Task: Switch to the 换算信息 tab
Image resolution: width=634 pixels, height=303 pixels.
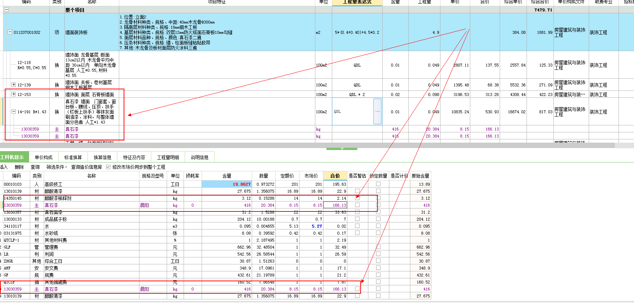Action: tap(102, 157)
